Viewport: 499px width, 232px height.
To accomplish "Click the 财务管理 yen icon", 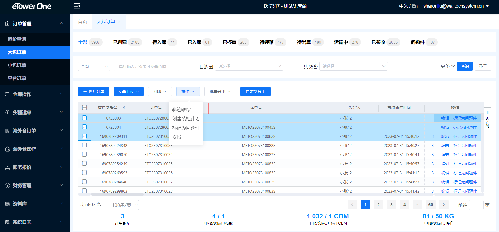I will 7,186.
